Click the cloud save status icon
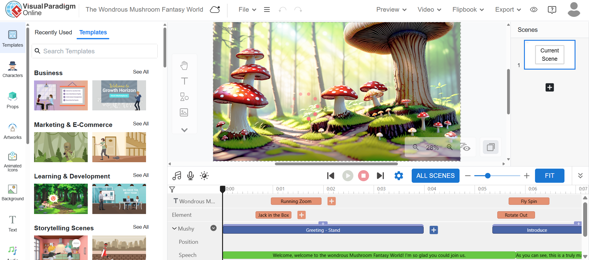Screen dimensions: 589x260 (x=215, y=10)
